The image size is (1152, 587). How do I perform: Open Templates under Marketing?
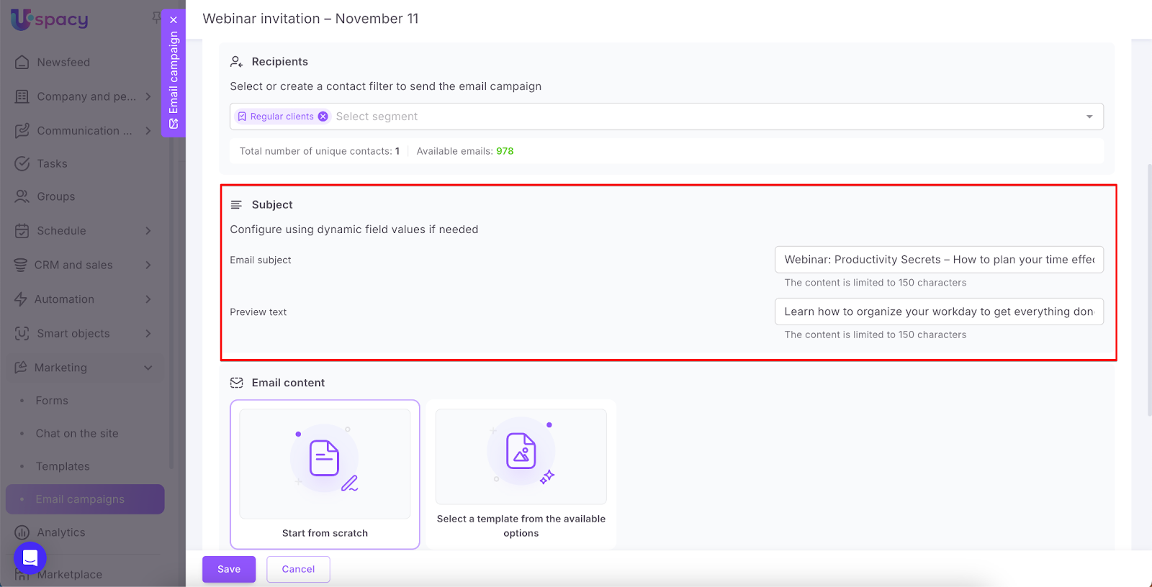pos(63,466)
